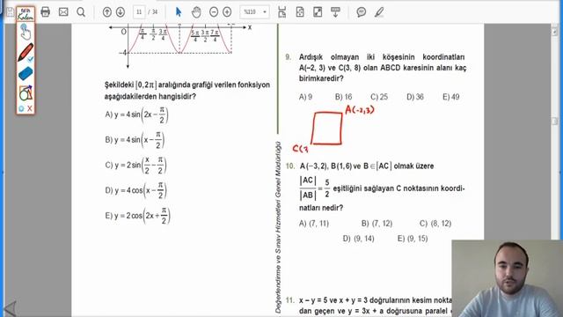Click the text 'Şekildeki [0,2π] aralığında grafiği verilen fonksiyon'
563x317 pixels.
(x=187, y=85)
